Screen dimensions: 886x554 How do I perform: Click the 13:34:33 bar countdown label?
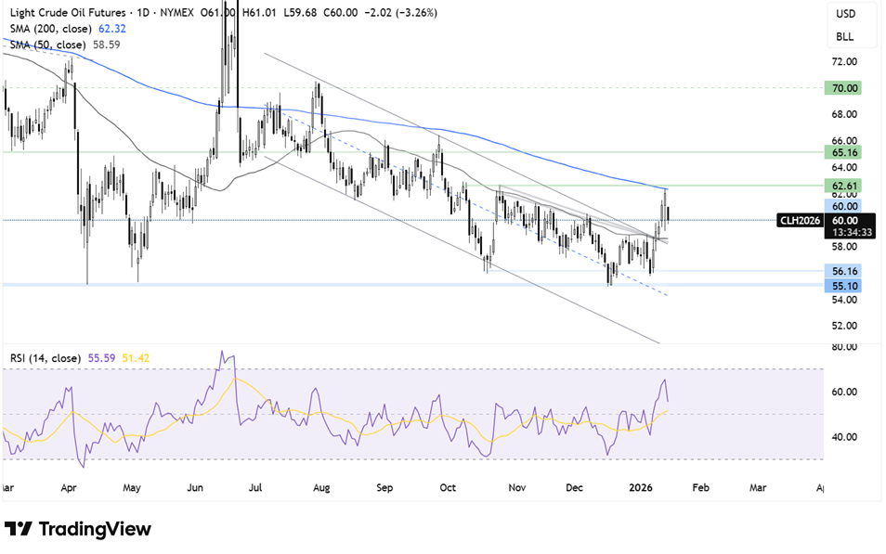845,233
